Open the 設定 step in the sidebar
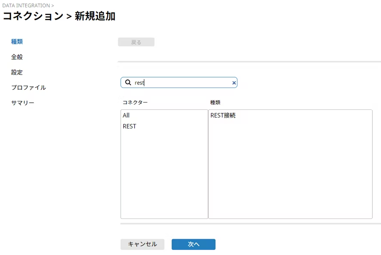The image size is (381, 255). (x=17, y=72)
